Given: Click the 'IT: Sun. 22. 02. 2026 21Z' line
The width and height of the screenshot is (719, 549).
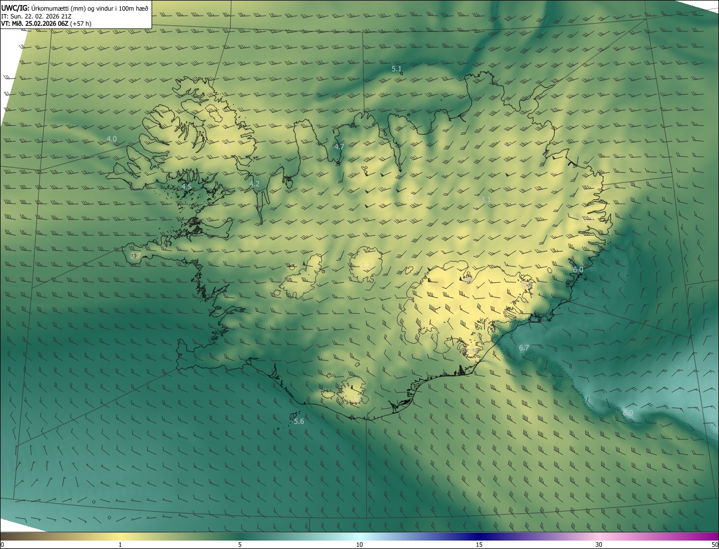Looking at the screenshot, I should click(x=36, y=16).
